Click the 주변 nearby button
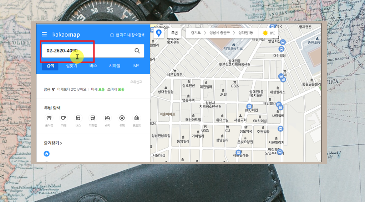 point(174,33)
